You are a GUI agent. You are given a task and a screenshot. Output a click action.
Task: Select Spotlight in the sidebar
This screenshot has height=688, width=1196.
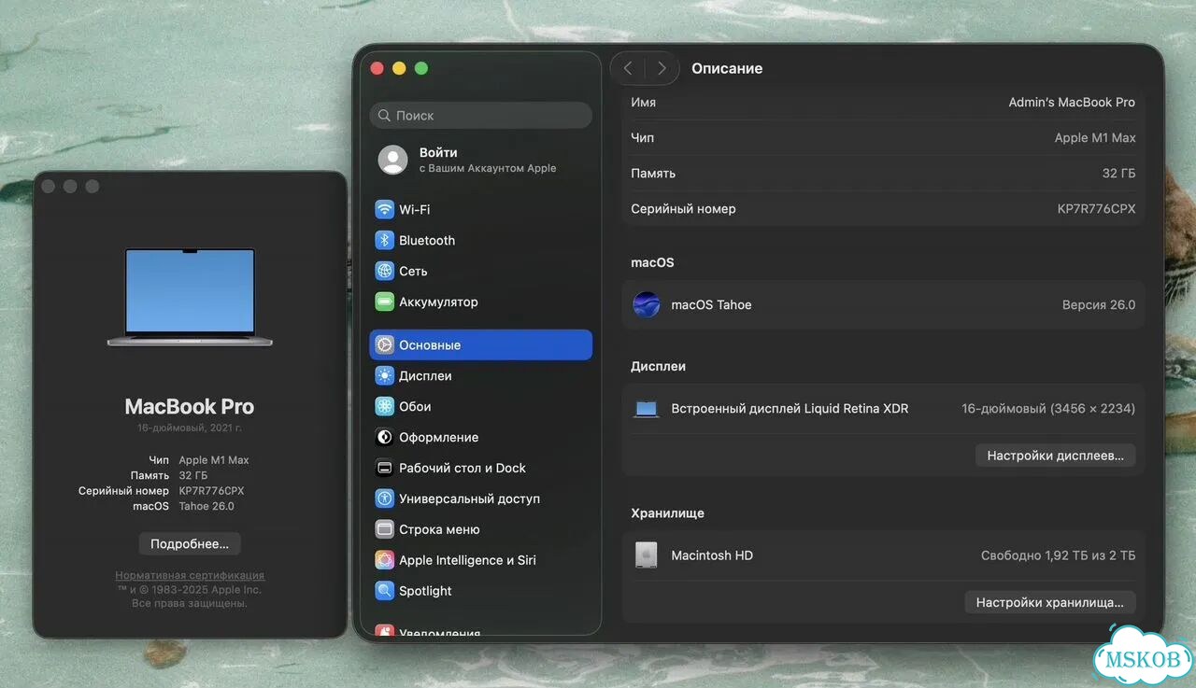[481, 591]
